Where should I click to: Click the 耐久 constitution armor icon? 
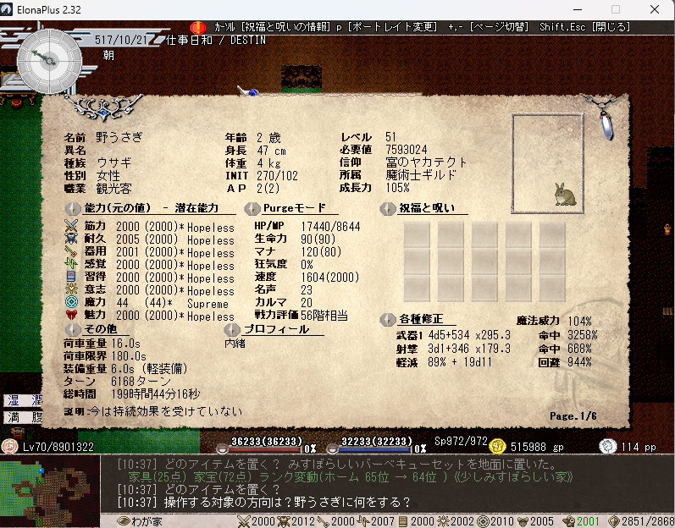click(71, 239)
